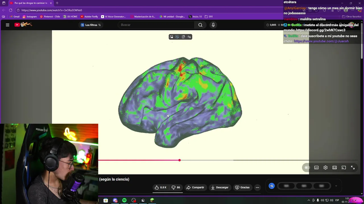Like the video with 8.8 K

point(161,188)
